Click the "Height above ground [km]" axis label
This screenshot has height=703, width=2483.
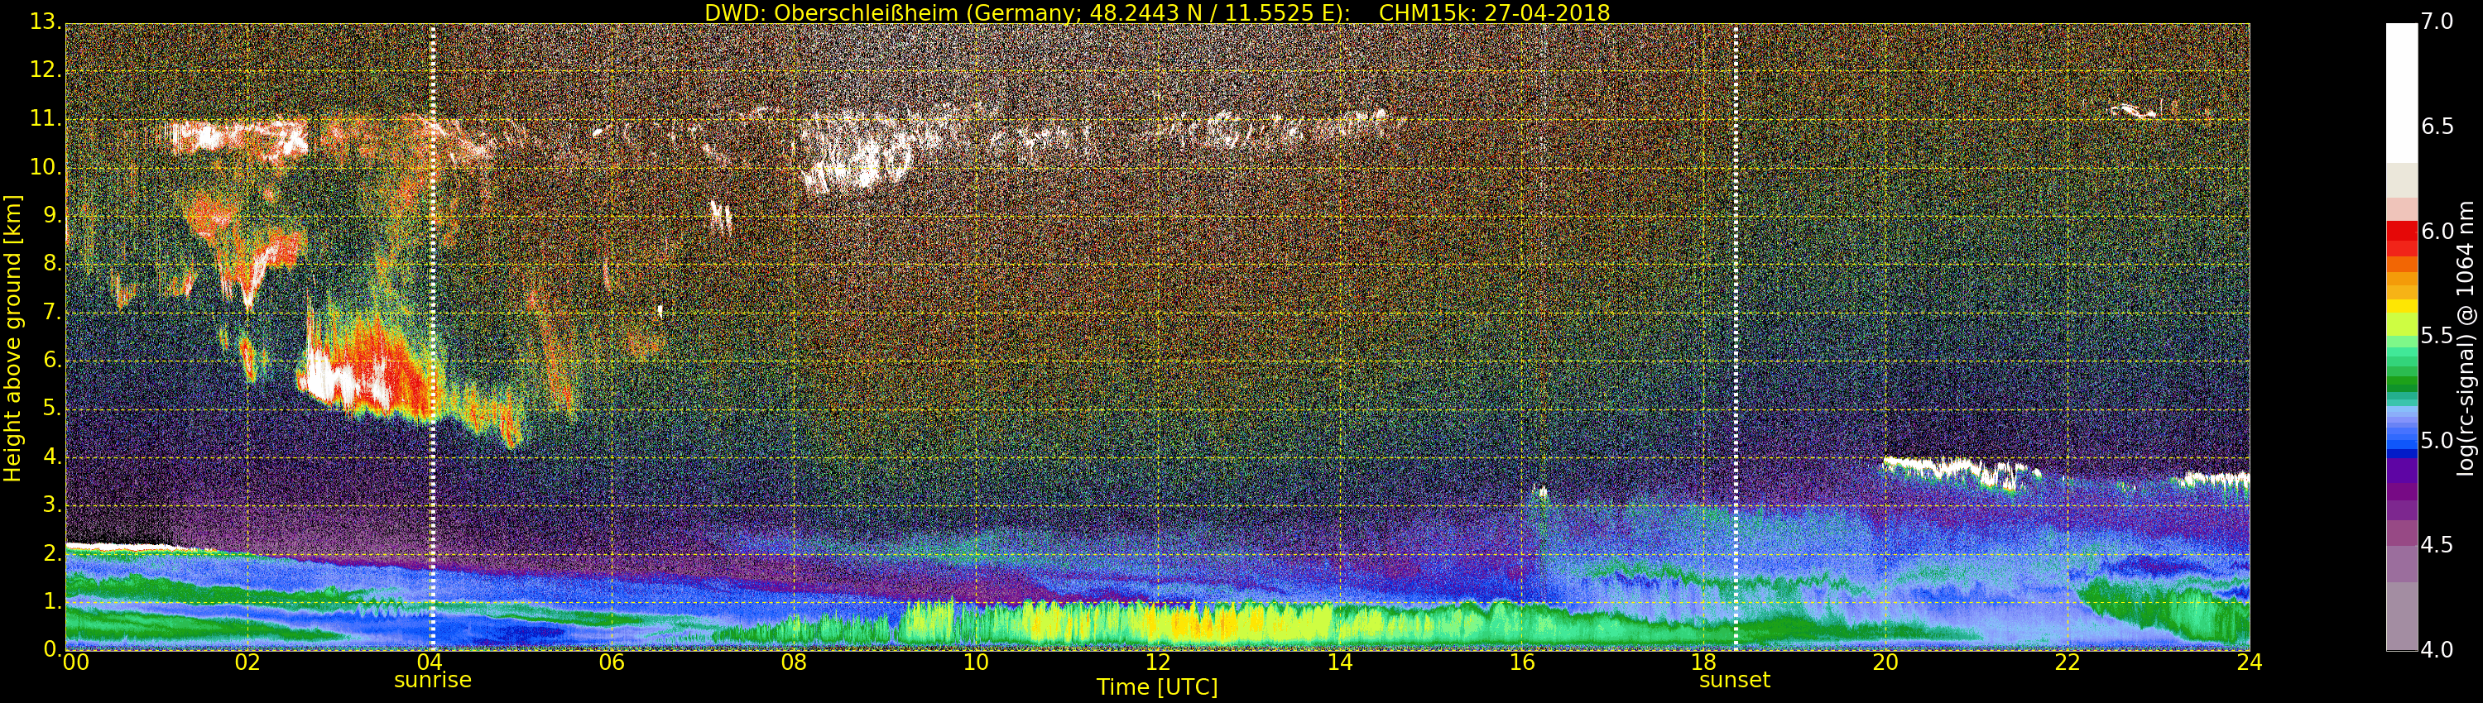[12, 338]
